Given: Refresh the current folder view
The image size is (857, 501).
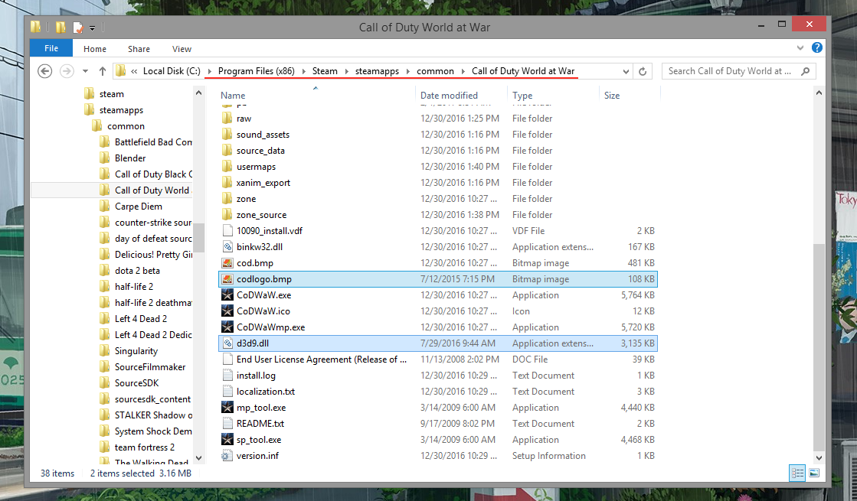Looking at the screenshot, I should point(643,71).
